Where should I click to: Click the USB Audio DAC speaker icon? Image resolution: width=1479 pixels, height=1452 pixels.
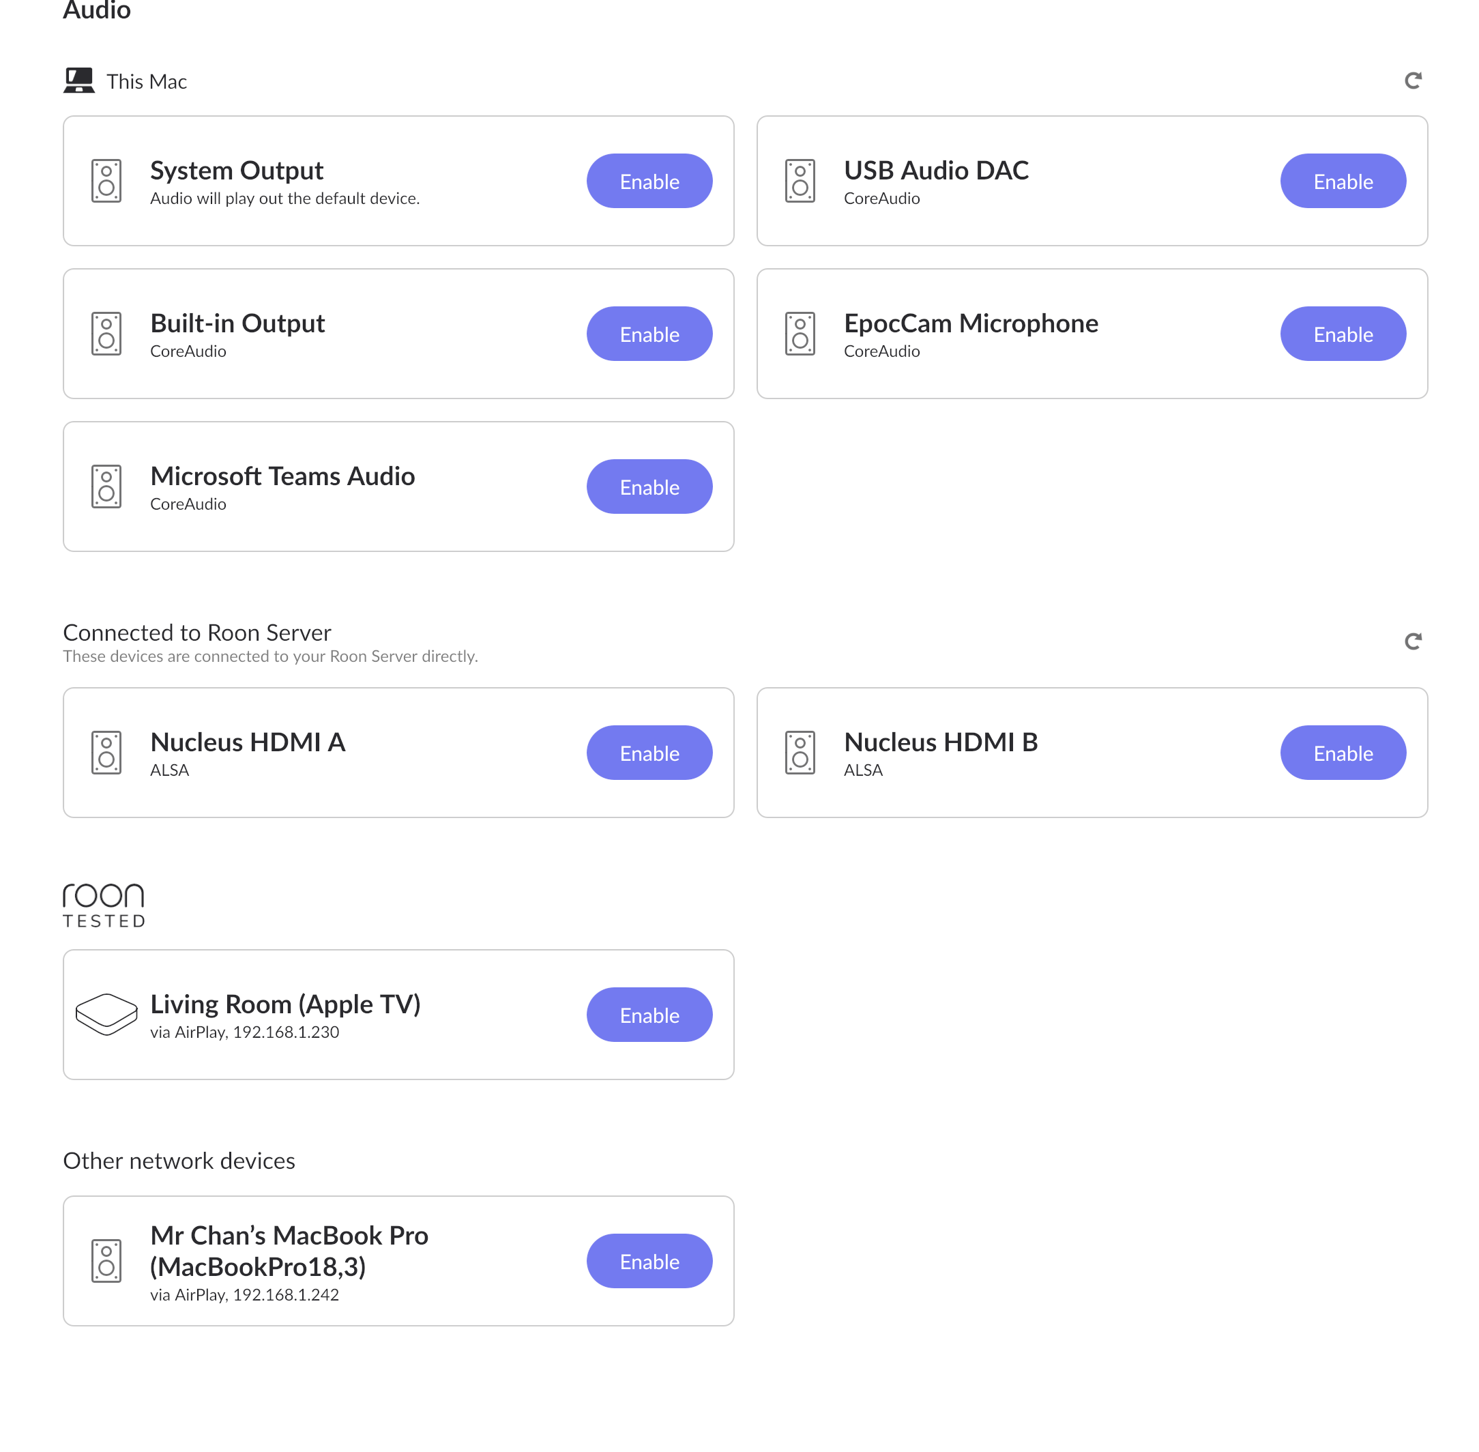click(800, 181)
